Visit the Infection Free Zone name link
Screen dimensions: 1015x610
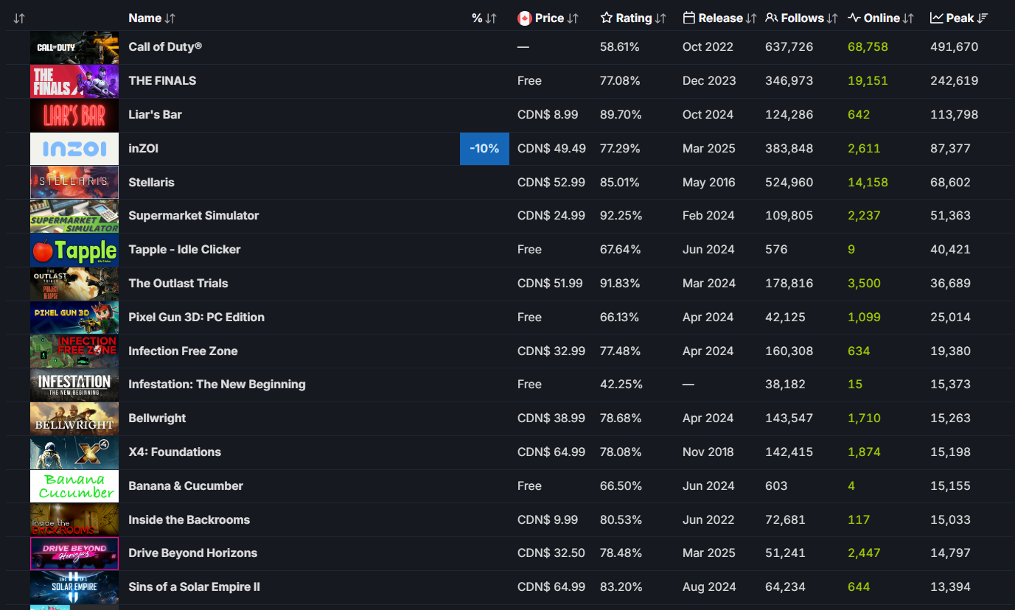point(183,351)
